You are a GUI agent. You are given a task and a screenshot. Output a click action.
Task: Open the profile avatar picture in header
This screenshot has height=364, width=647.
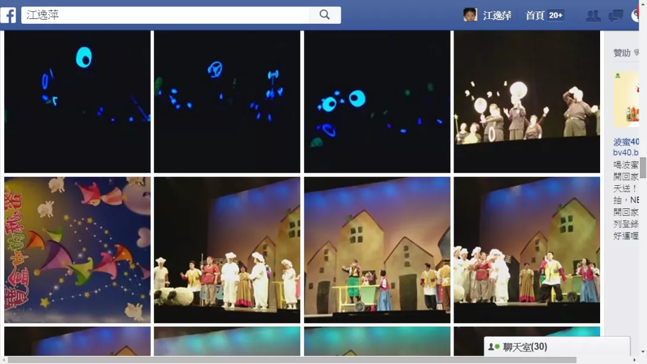click(x=470, y=15)
